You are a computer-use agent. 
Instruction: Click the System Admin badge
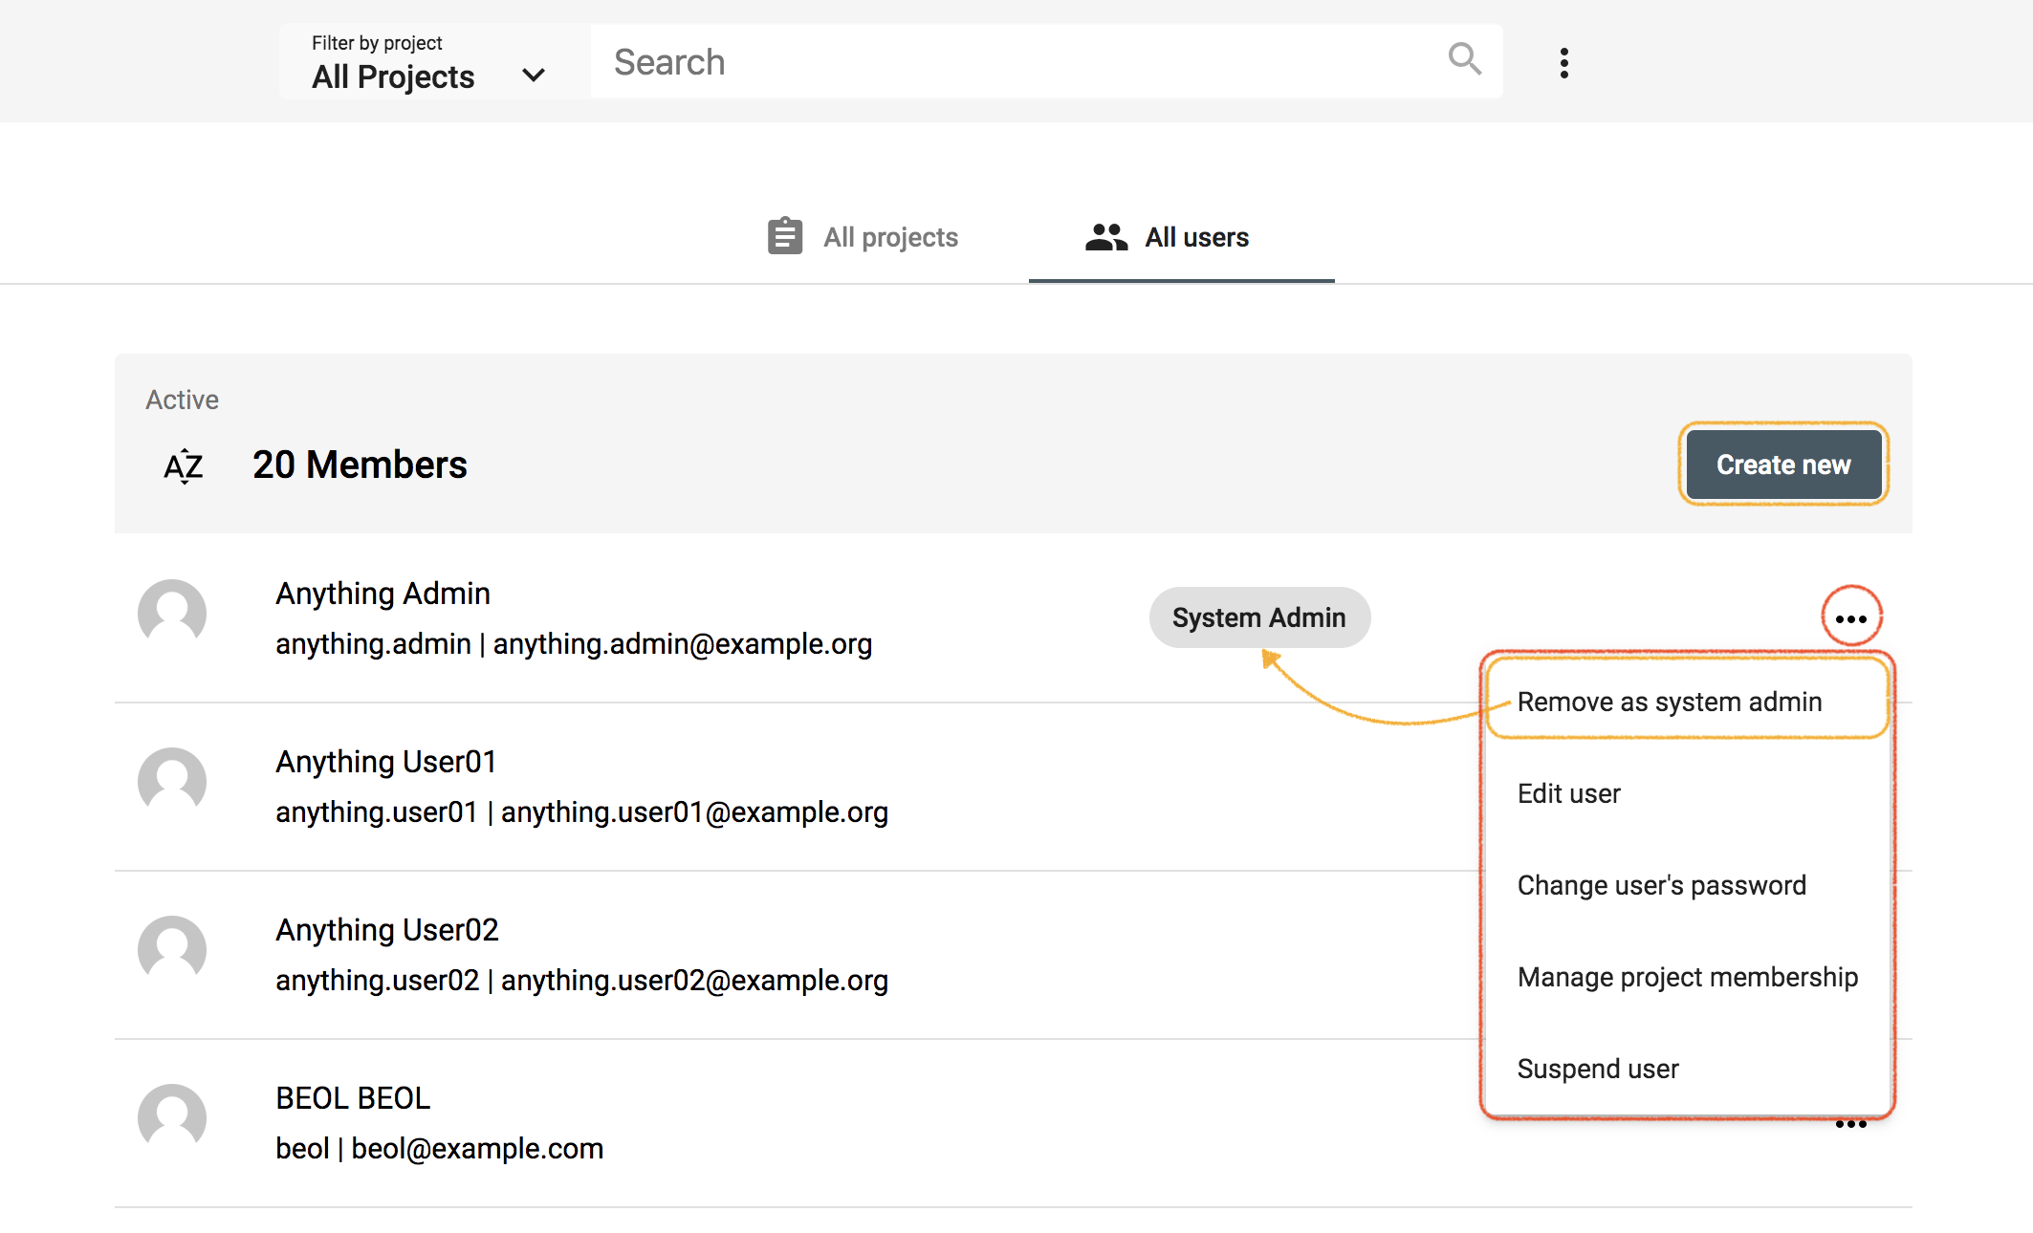point(1259,617)
